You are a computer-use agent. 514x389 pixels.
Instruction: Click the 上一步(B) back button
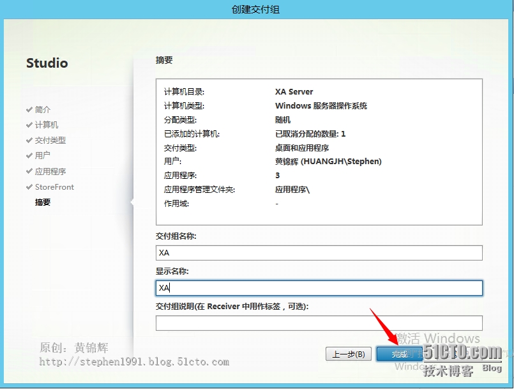(349, 355)
